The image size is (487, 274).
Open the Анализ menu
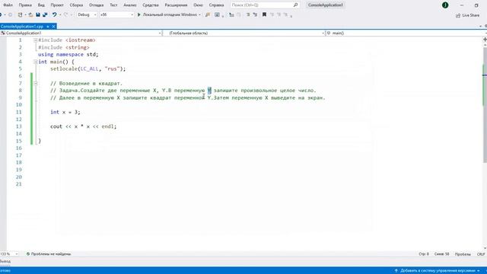pos(130,5)
